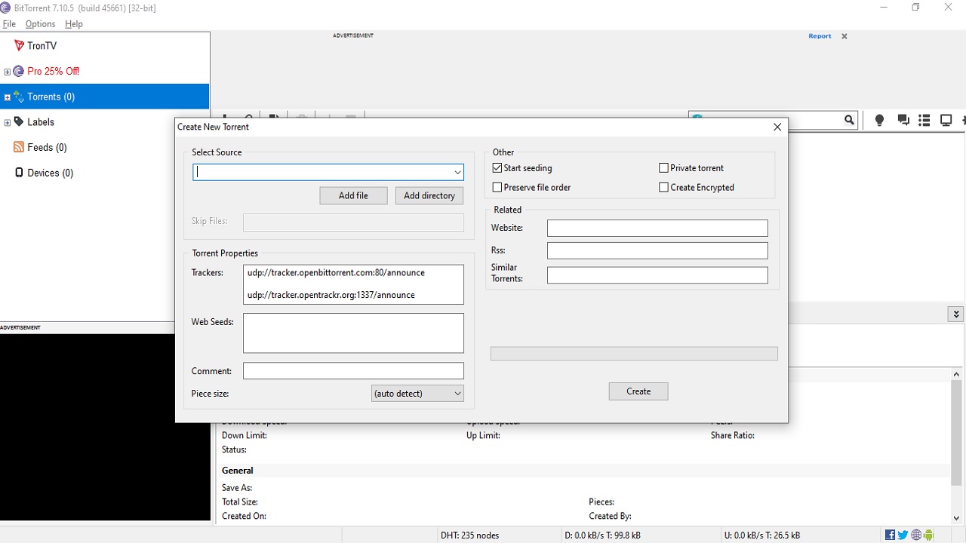Click the Pro 25% Off icon in sidebar

pyautogui.click(x=19, y=71)
